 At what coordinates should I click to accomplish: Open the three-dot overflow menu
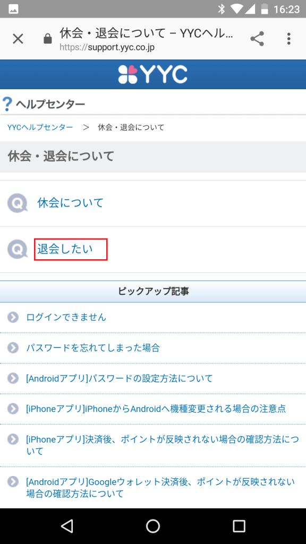tap(288, 39)
